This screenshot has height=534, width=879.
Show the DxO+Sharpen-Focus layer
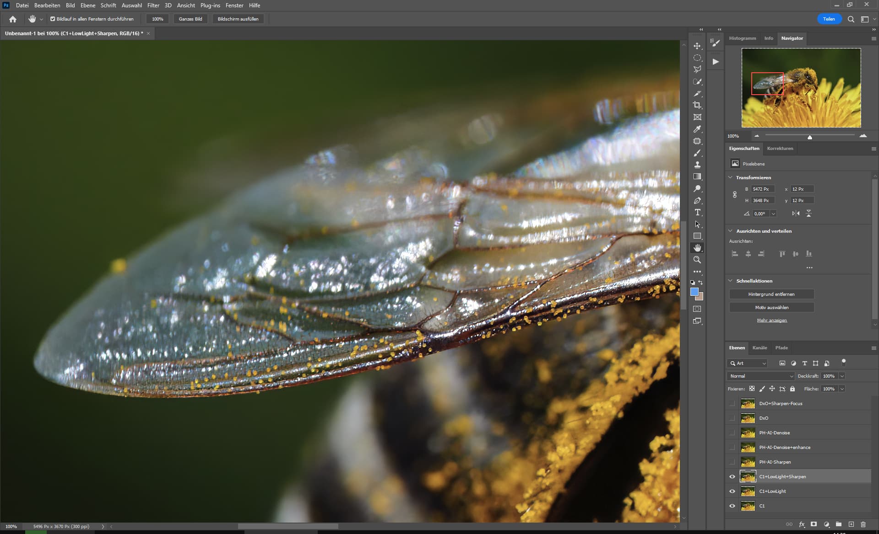(732, 404)
